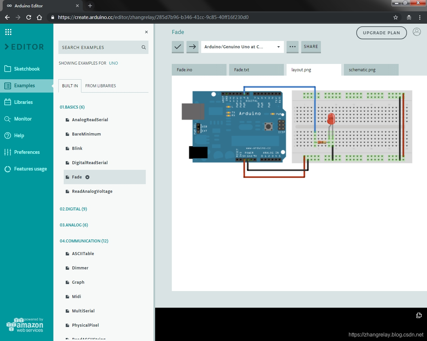
Task: Select the Fade example
Action: pos(105,177)
